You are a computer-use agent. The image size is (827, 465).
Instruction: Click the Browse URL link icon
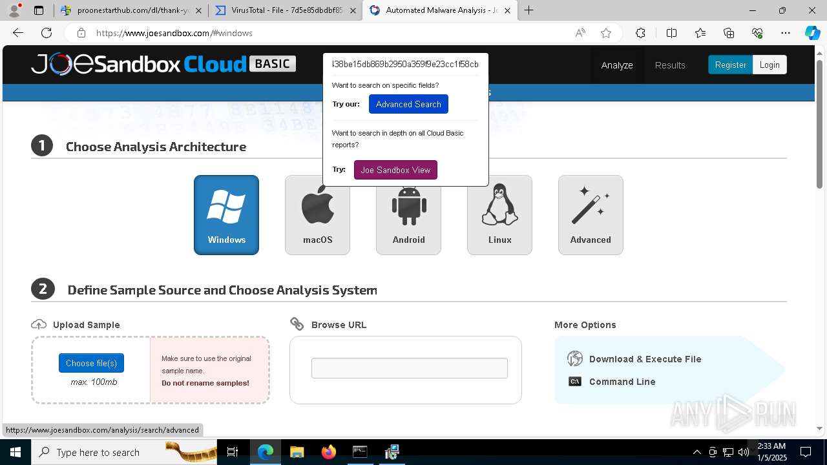point(297,324)
